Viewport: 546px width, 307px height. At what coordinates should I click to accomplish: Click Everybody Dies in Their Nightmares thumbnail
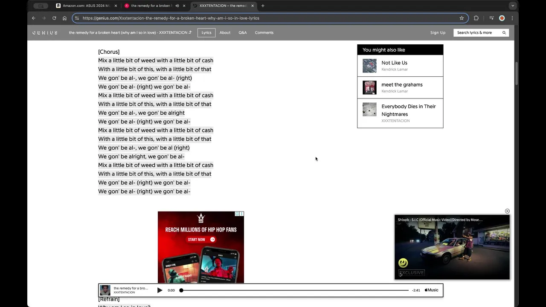[369, 109]
